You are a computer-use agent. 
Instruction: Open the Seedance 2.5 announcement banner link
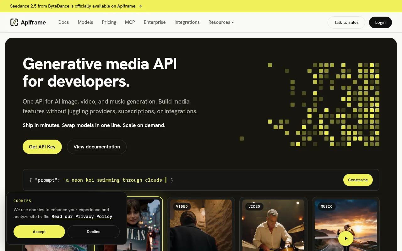tap(76, 6)
